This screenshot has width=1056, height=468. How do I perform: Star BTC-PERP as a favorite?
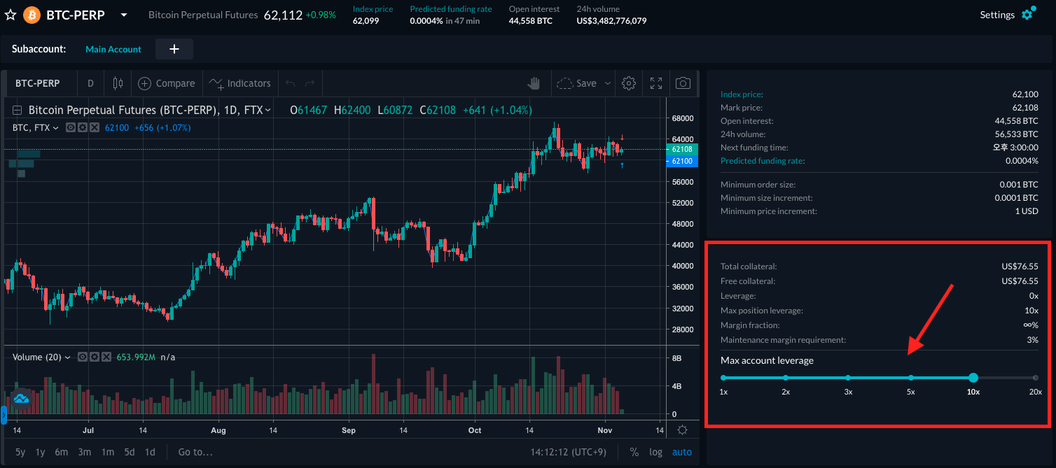pos(10,15)
